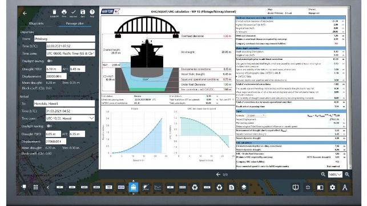Select the dividers measuring tool icon
367x206 pixels.
[345, 187]
